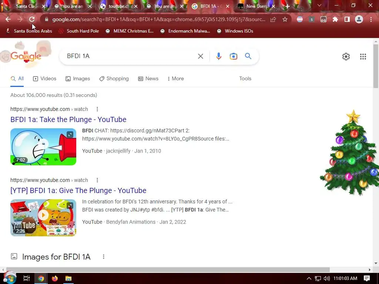This screenshot has height=284, width=379.
Task: Bookmark this page with the star
Action: point(285,19)
